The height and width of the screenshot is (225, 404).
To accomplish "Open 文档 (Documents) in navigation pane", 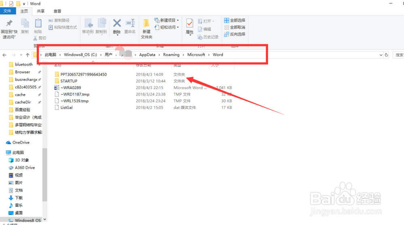I will [19, 190].
